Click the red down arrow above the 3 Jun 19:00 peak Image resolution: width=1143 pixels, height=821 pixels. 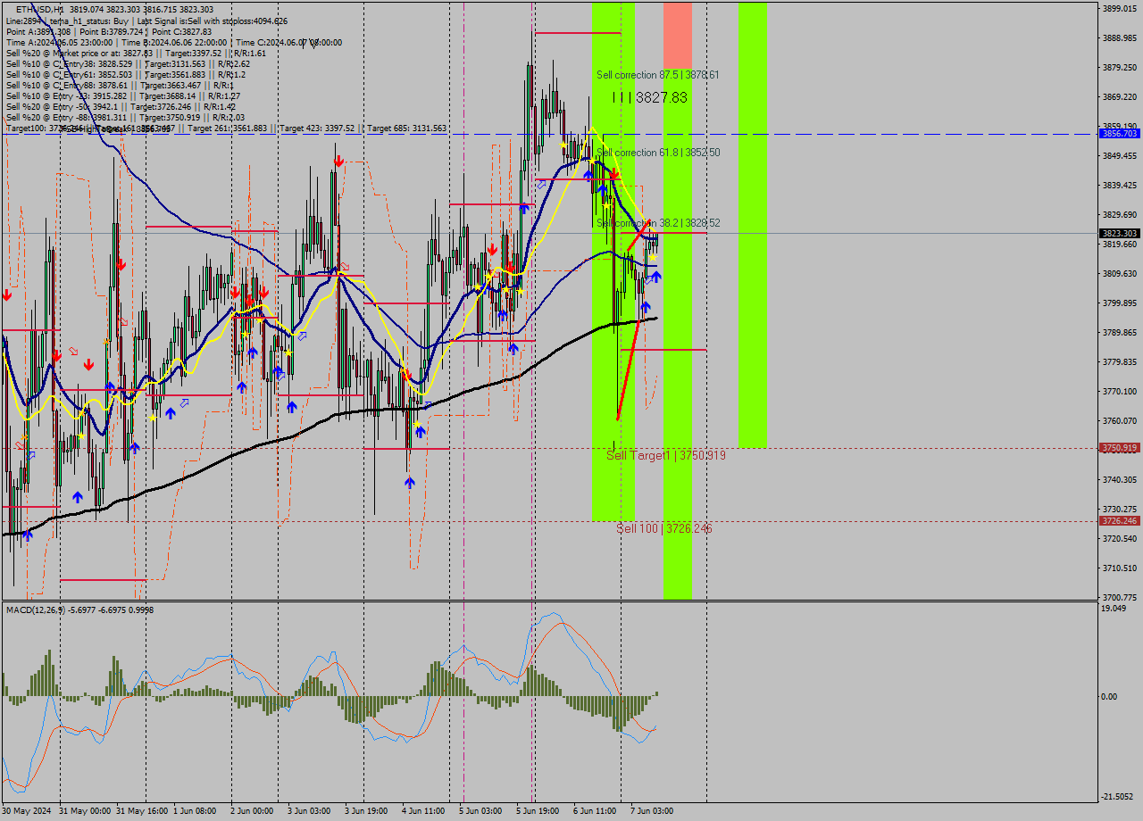(x=338, y=161)
